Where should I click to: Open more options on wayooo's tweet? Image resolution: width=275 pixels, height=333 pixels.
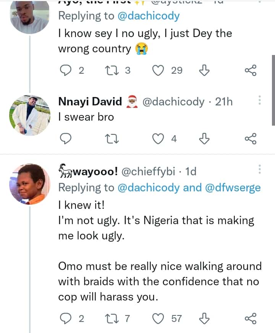260,169
